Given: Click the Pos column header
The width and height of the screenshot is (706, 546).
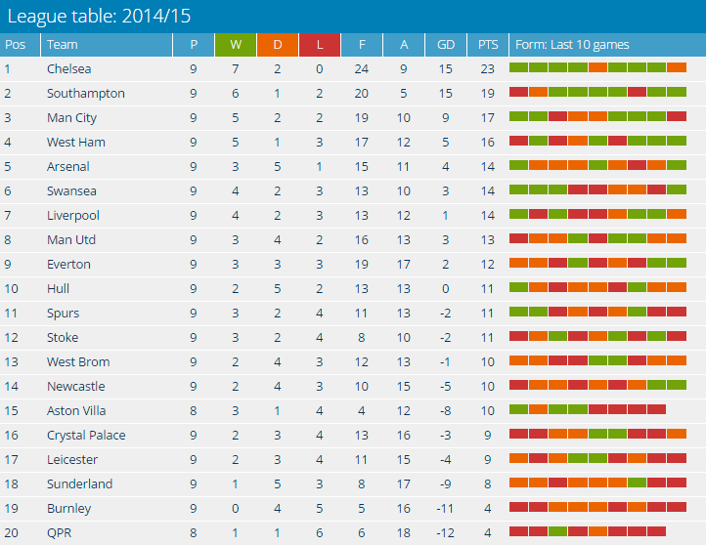Looking at the screenshot, I should (16, 45).
